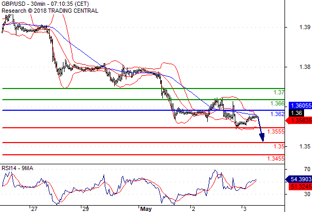Click the RSI 70 overbought axis label
The width and height of the screenshot is (312, 212).
307,169
